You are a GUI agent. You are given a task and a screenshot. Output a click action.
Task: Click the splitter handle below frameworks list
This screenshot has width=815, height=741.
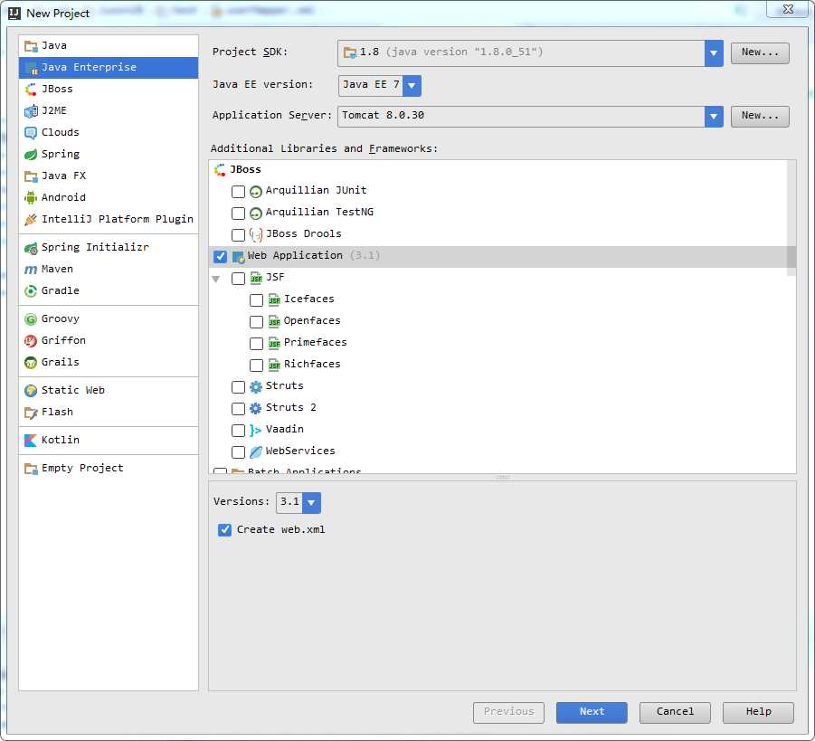(502, 477)
